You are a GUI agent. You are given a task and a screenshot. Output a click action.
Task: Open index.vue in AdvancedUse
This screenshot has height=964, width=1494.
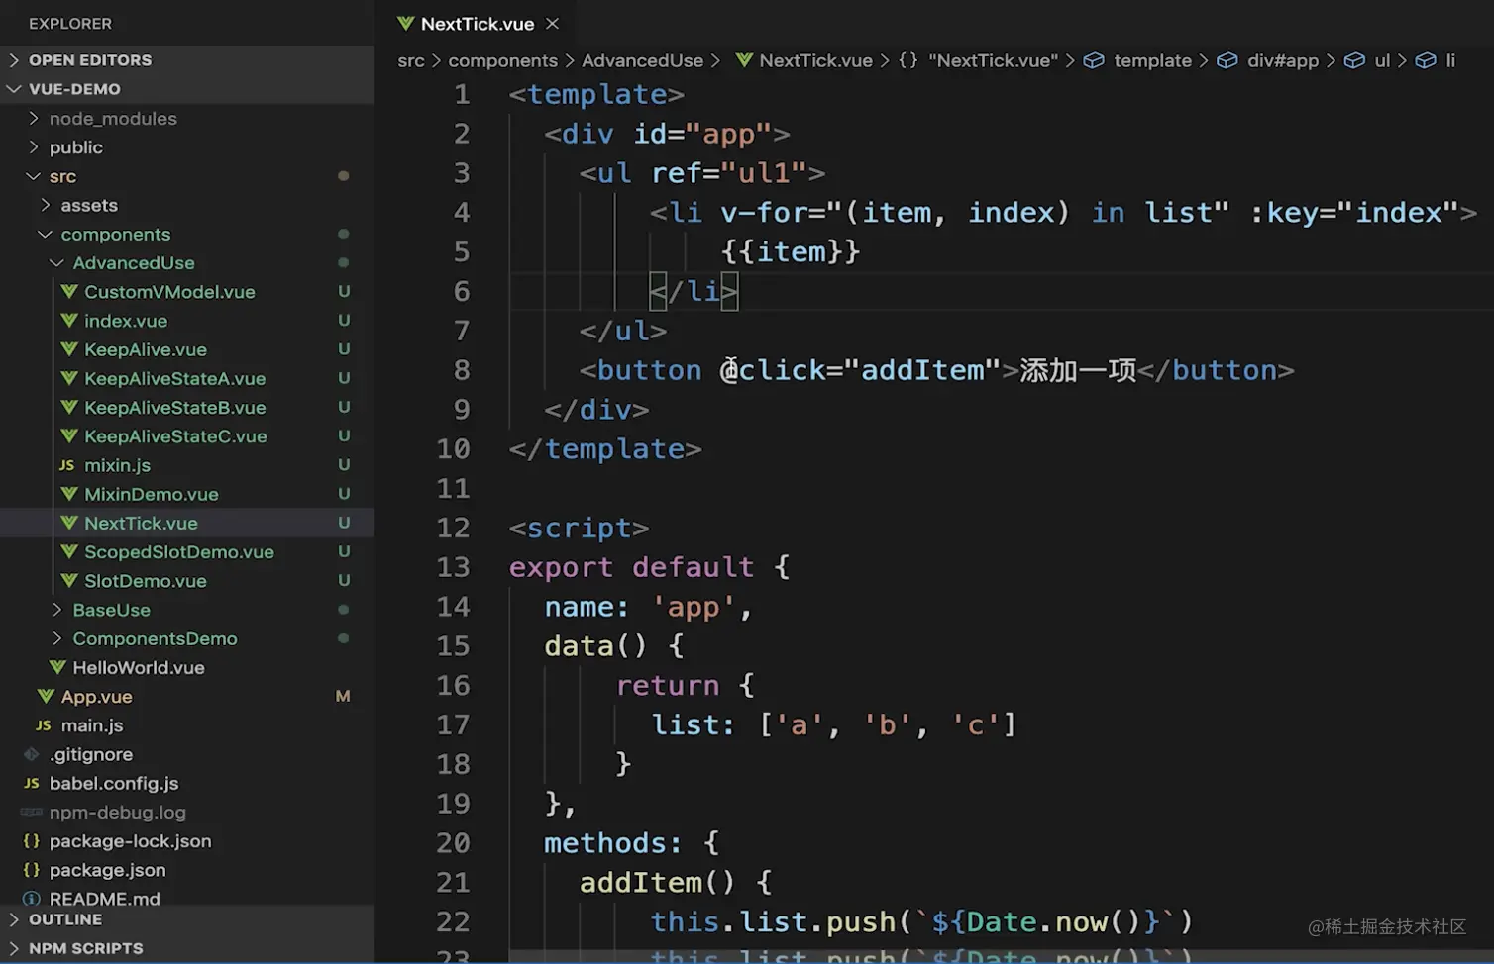(x=126, y=321)
